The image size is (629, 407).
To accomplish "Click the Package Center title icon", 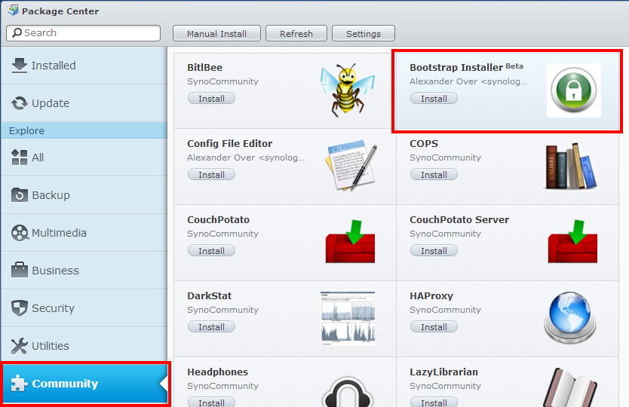I will (14, 10).
